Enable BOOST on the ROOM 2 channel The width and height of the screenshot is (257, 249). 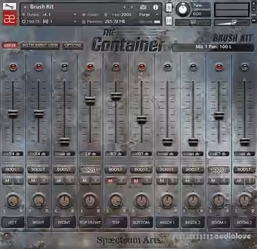point(244,170)
